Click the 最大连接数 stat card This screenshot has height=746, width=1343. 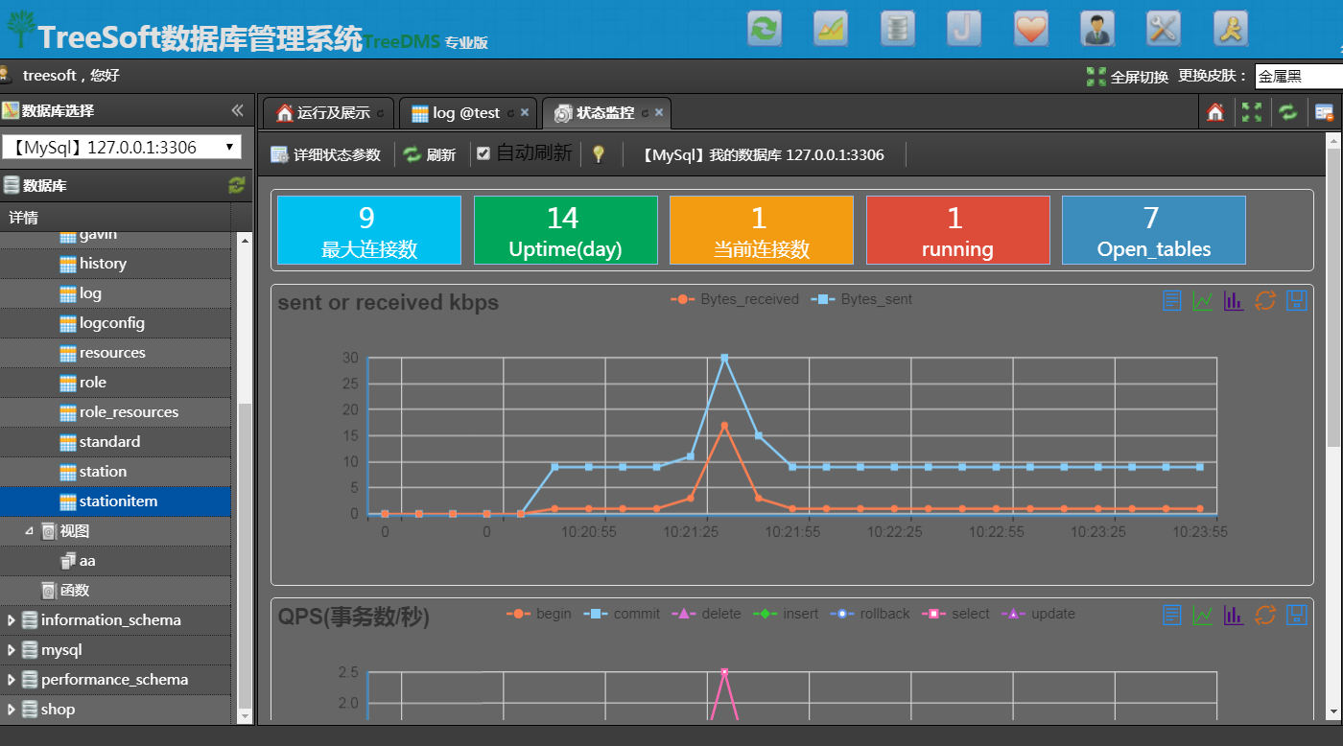click(369, 230)
